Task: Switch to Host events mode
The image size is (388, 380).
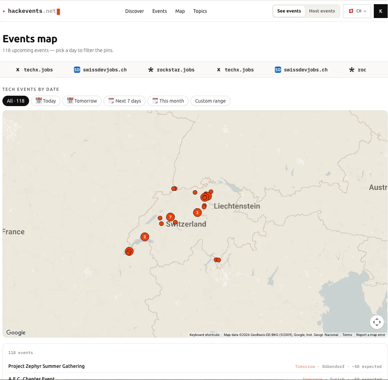Action: (x=322, y=11)
